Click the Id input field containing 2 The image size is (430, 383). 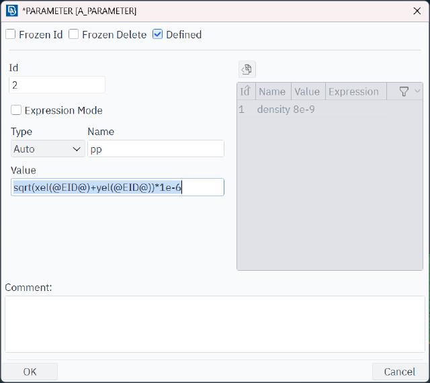pos(57,85)
